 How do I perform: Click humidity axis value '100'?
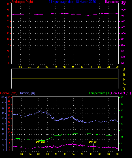coord(3,97)
